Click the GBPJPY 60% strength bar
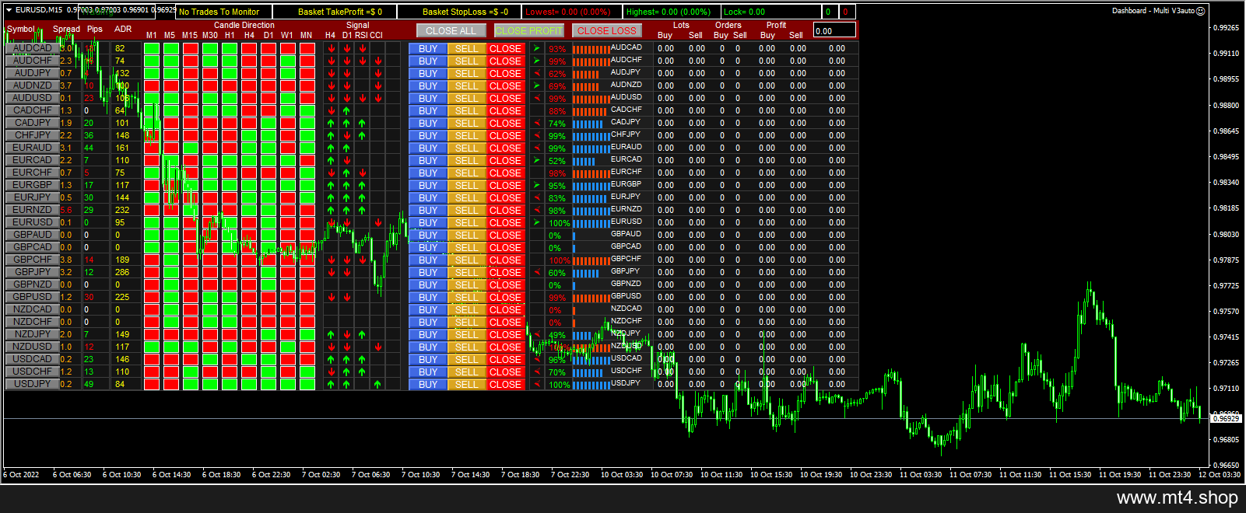1246x513 pixels. (586, 273)
